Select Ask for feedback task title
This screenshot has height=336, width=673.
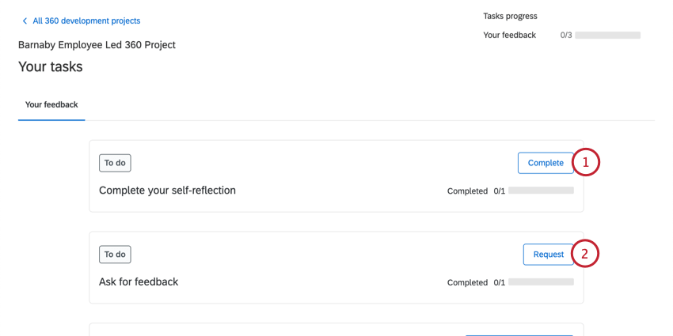(x=139, y=282)
